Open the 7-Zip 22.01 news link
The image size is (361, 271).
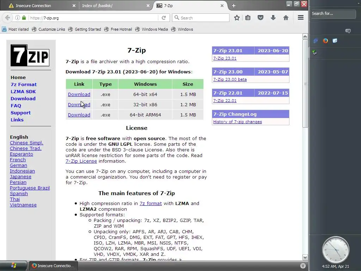pyautogui.click(x=225, y=101)
